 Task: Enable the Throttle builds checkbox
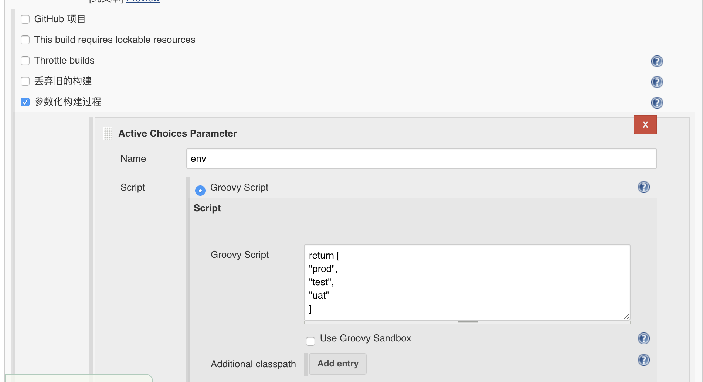[x=25, y=61]
